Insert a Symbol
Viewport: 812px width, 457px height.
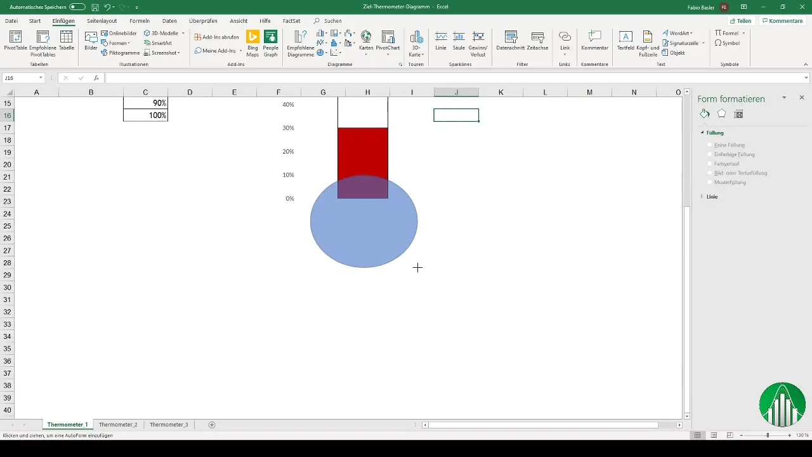point(727,43)
